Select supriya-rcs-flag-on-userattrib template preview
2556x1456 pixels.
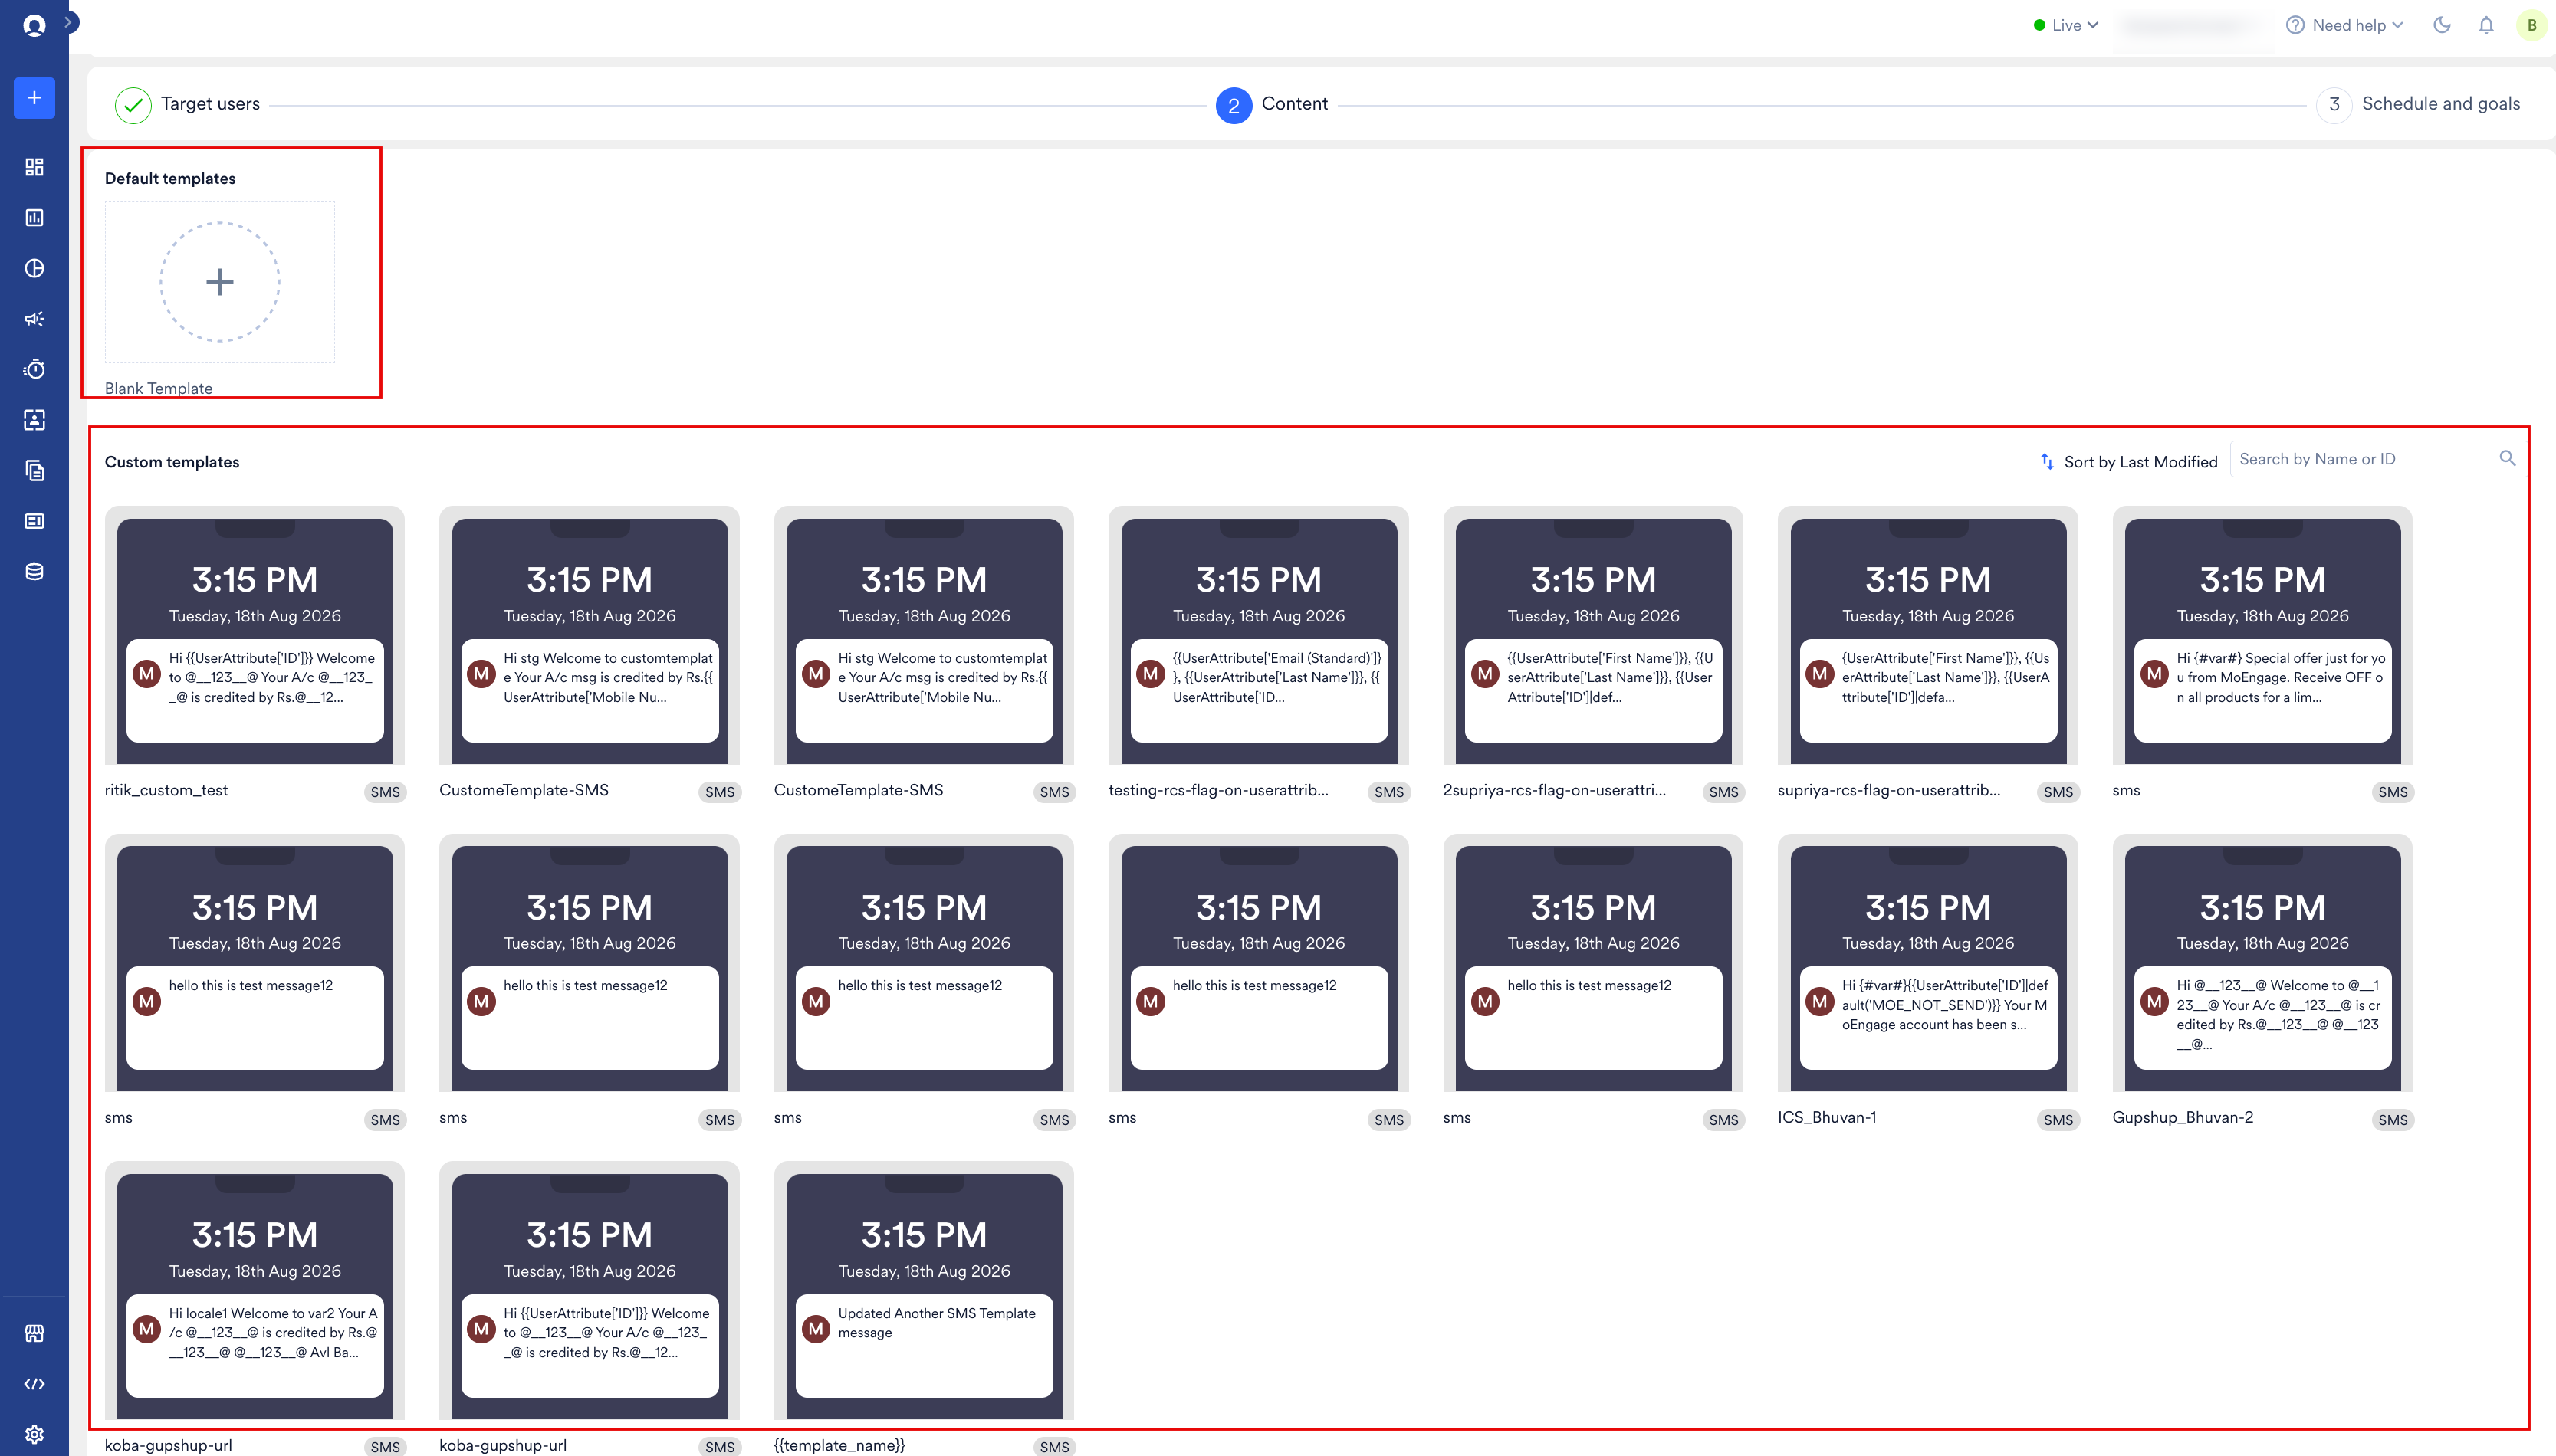point(1928,635)
